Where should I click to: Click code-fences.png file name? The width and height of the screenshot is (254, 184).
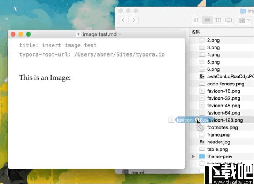click(x=225, y=84)
